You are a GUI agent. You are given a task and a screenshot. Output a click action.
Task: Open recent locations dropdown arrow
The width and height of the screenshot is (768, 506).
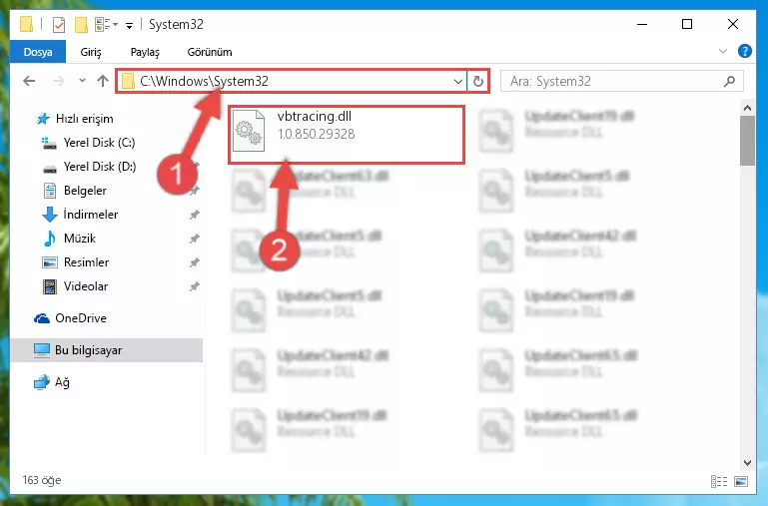point(82,80)
